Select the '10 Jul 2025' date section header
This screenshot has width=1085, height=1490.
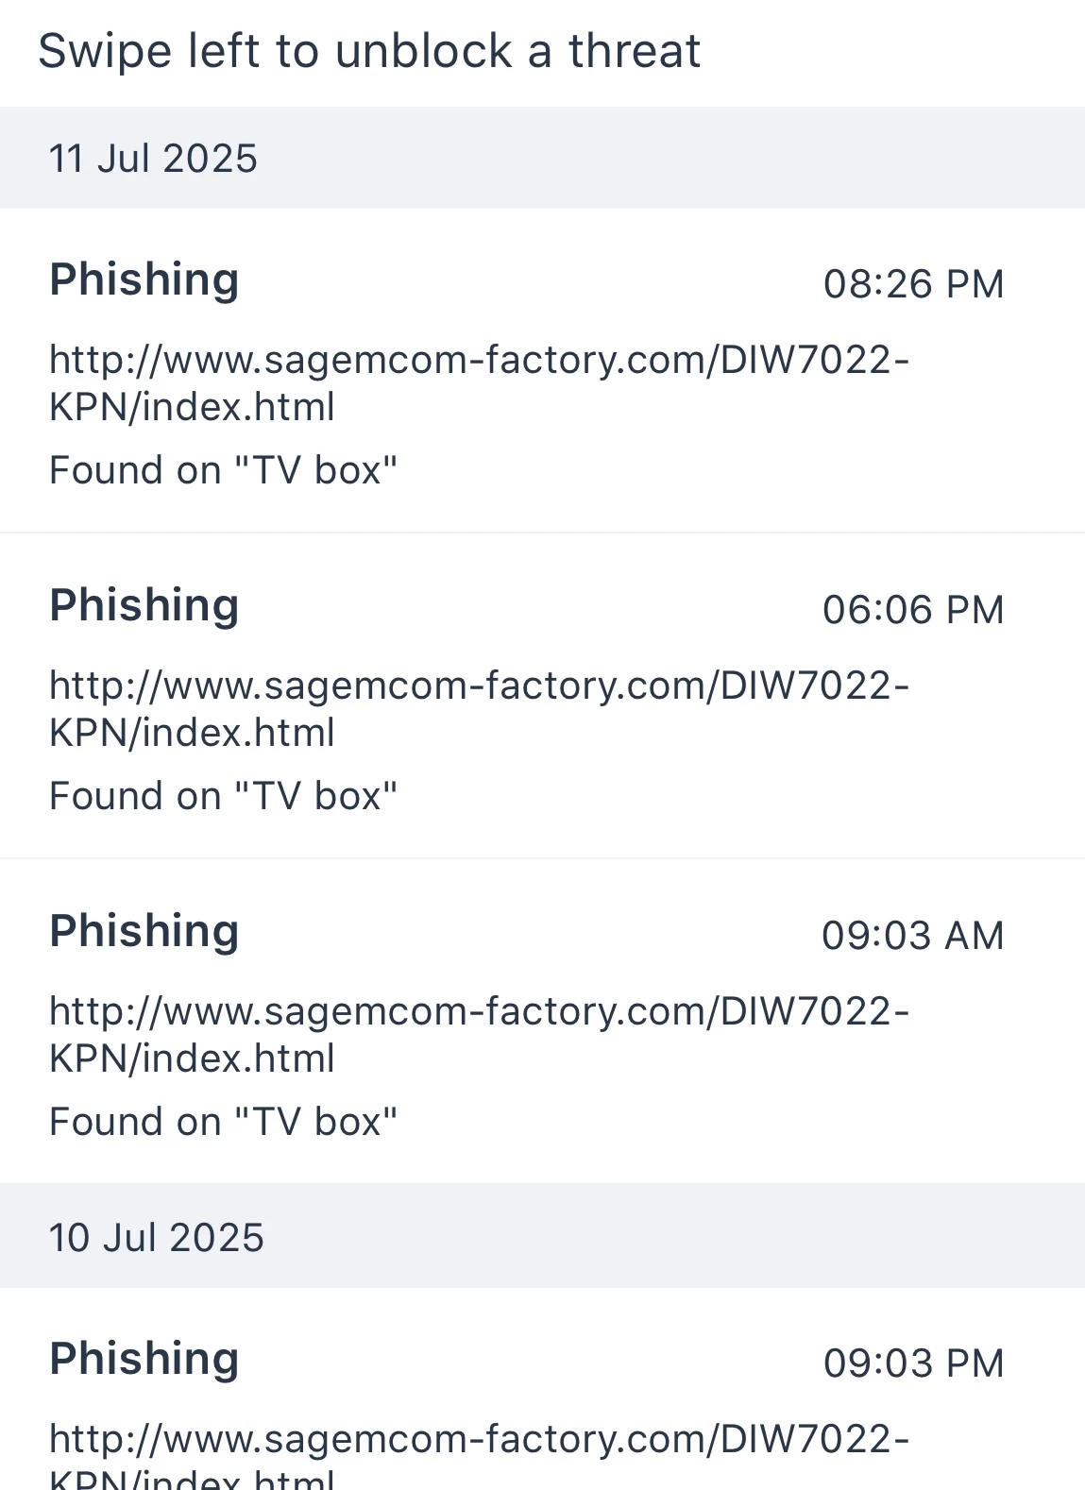(x=156, y=1238)
